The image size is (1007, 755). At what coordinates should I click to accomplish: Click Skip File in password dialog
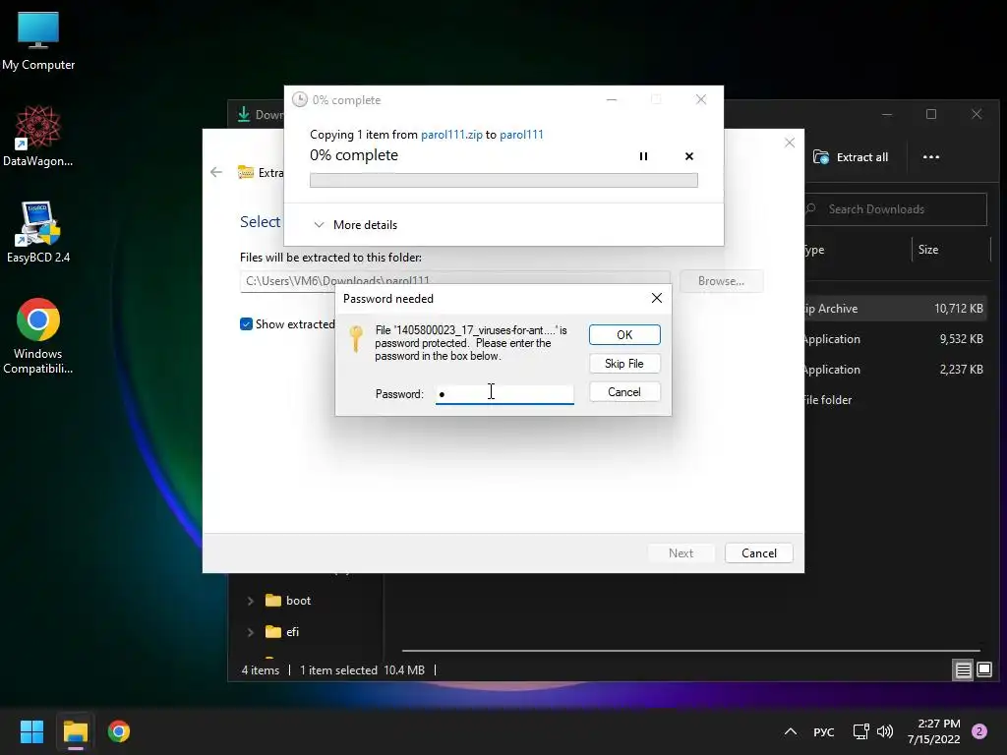tap(624, 364)
